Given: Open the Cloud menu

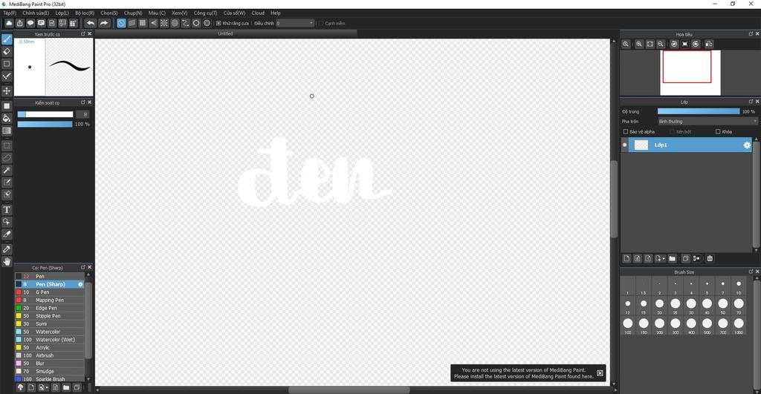Looking at the screenshot, I should [x=258, y=13].
